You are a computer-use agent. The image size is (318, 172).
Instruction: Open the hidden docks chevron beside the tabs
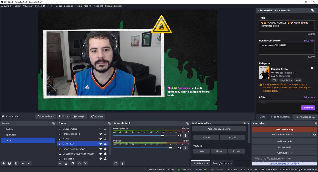click(x=315, y=117)
